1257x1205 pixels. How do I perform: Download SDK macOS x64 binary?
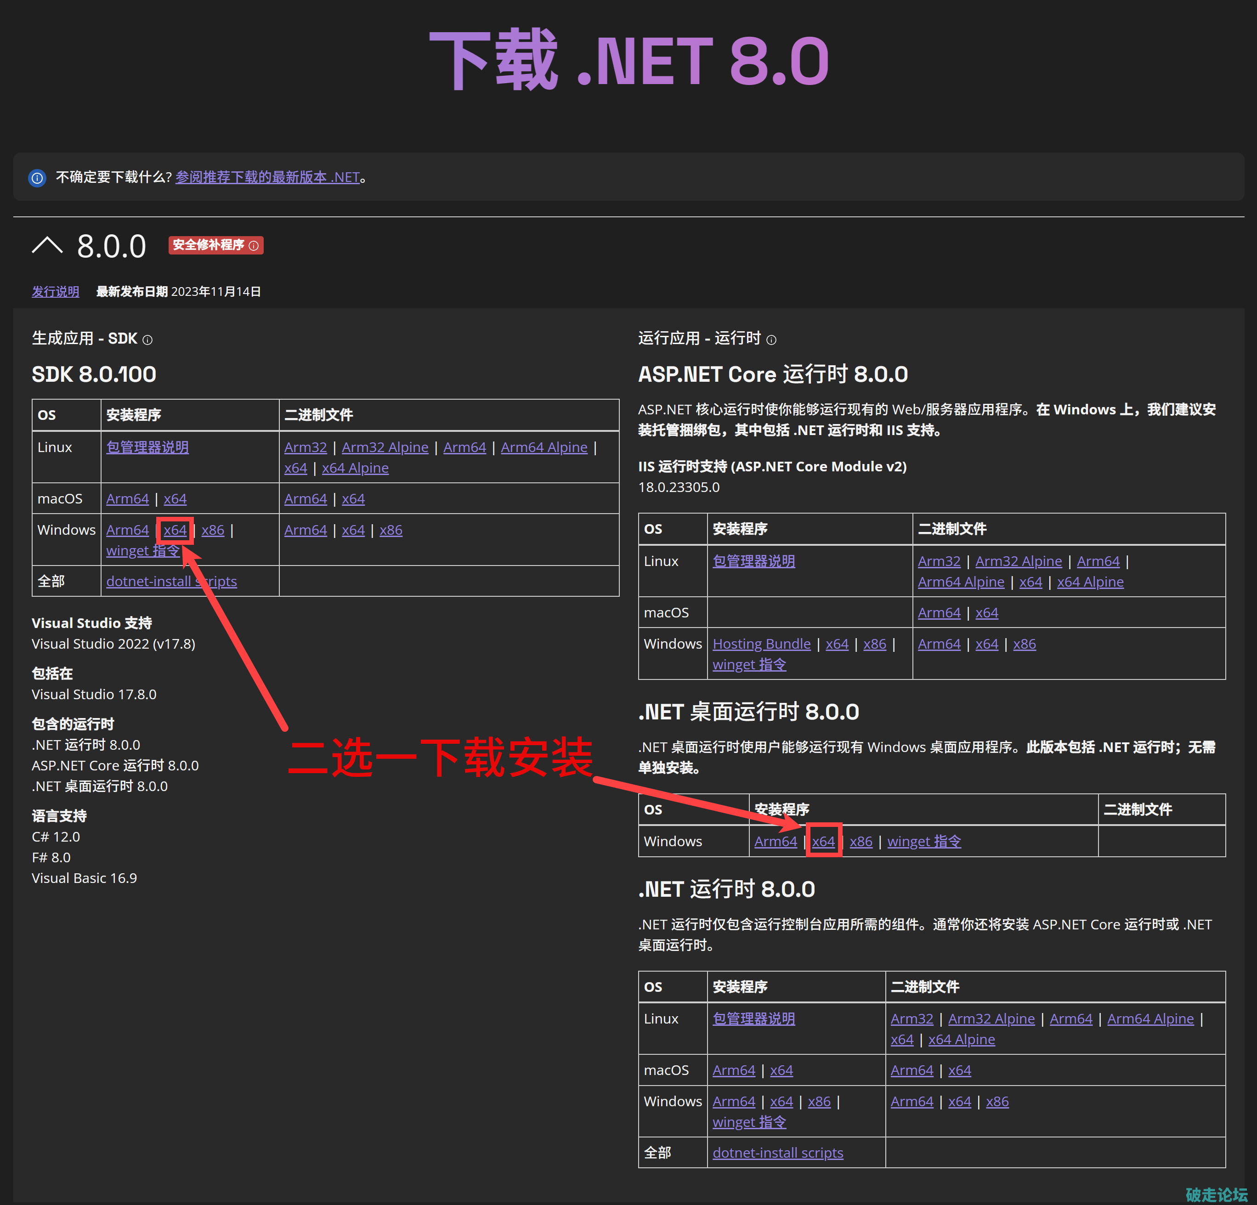coord(353,499)
